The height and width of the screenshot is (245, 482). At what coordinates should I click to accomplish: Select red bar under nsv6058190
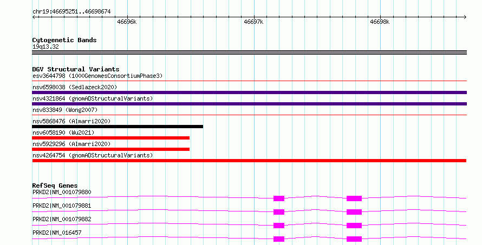110,138
